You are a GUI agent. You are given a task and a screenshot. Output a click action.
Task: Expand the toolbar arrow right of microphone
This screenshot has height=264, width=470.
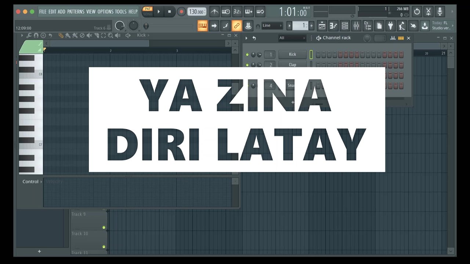pyautogui.click(x=452, y=12)
